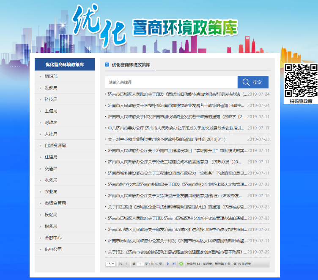318x280 pixels.
Task: Go to the next page arrow
Action: 168,264
